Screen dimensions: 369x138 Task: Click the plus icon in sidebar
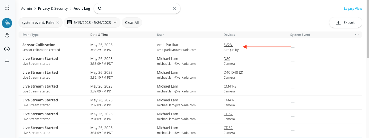tap(7, 61)
